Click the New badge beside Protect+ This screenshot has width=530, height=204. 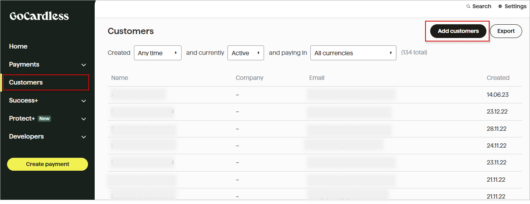click(x=44, y=119)
